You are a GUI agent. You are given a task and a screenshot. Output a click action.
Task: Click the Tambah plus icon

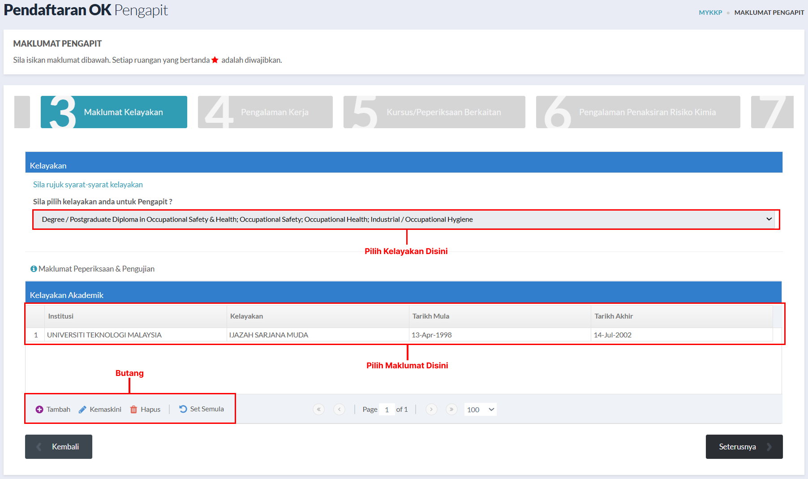[x=39, y=410]
